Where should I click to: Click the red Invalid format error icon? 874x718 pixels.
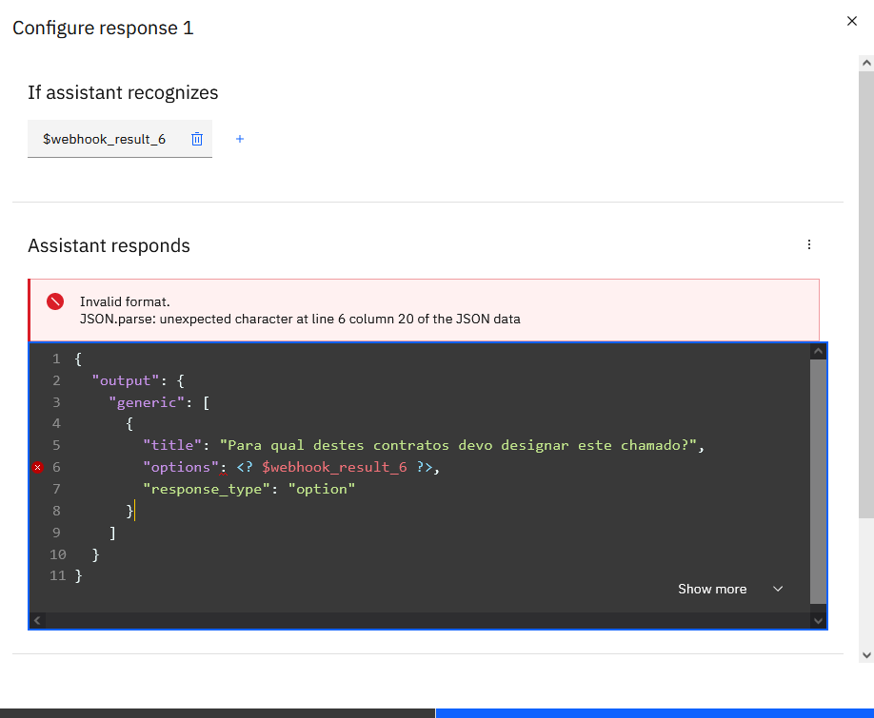(x=55, y=301)
